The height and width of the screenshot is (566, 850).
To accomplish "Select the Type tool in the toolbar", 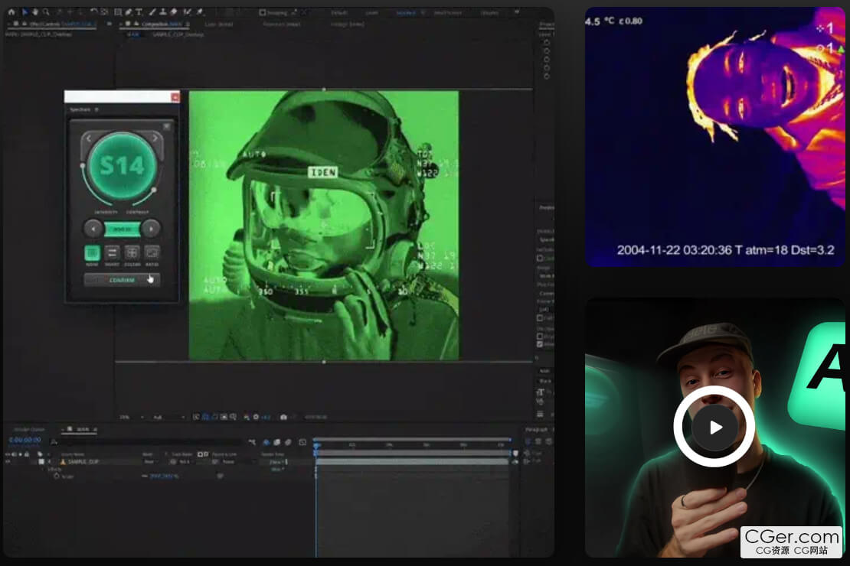I will click(x=139, y=12).
